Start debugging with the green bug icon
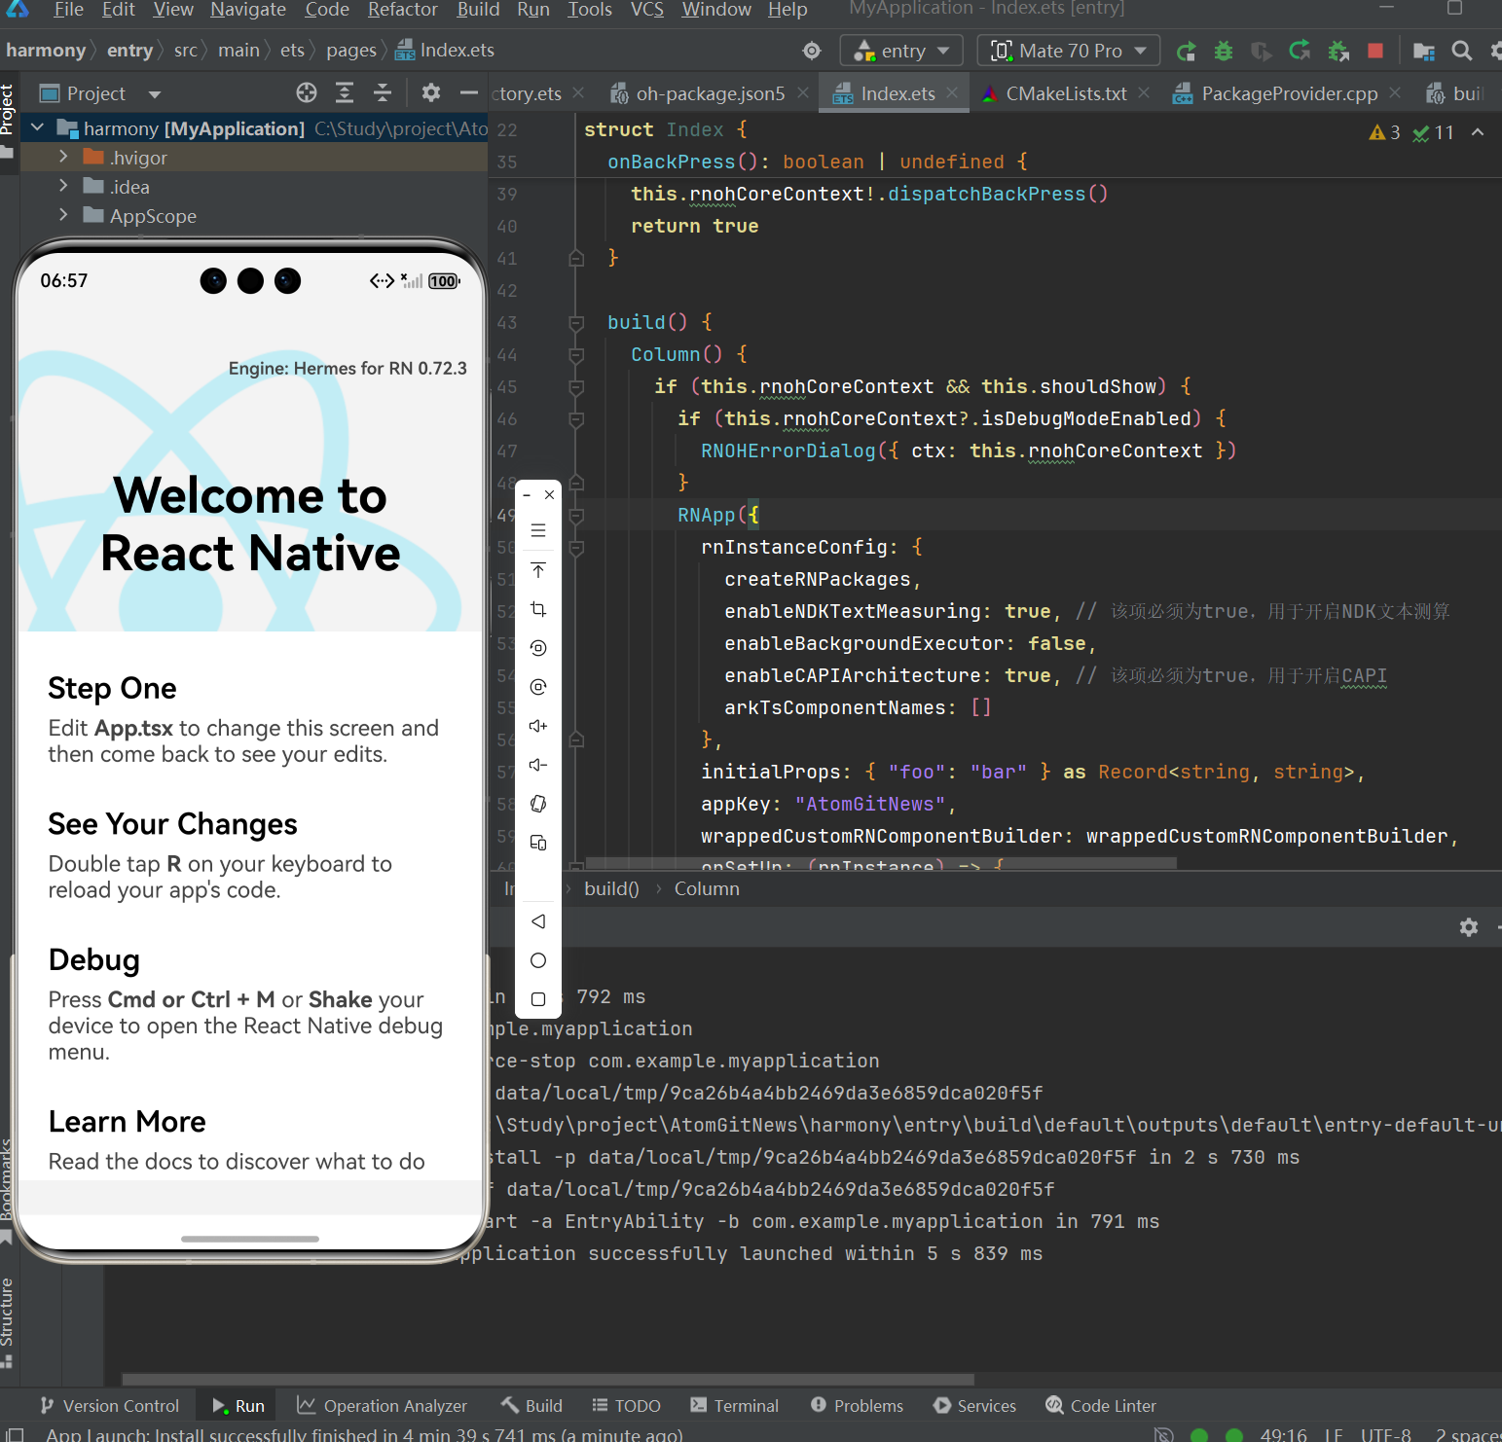Screen dimensions: 1502x1442 [x=1224, y=51]
